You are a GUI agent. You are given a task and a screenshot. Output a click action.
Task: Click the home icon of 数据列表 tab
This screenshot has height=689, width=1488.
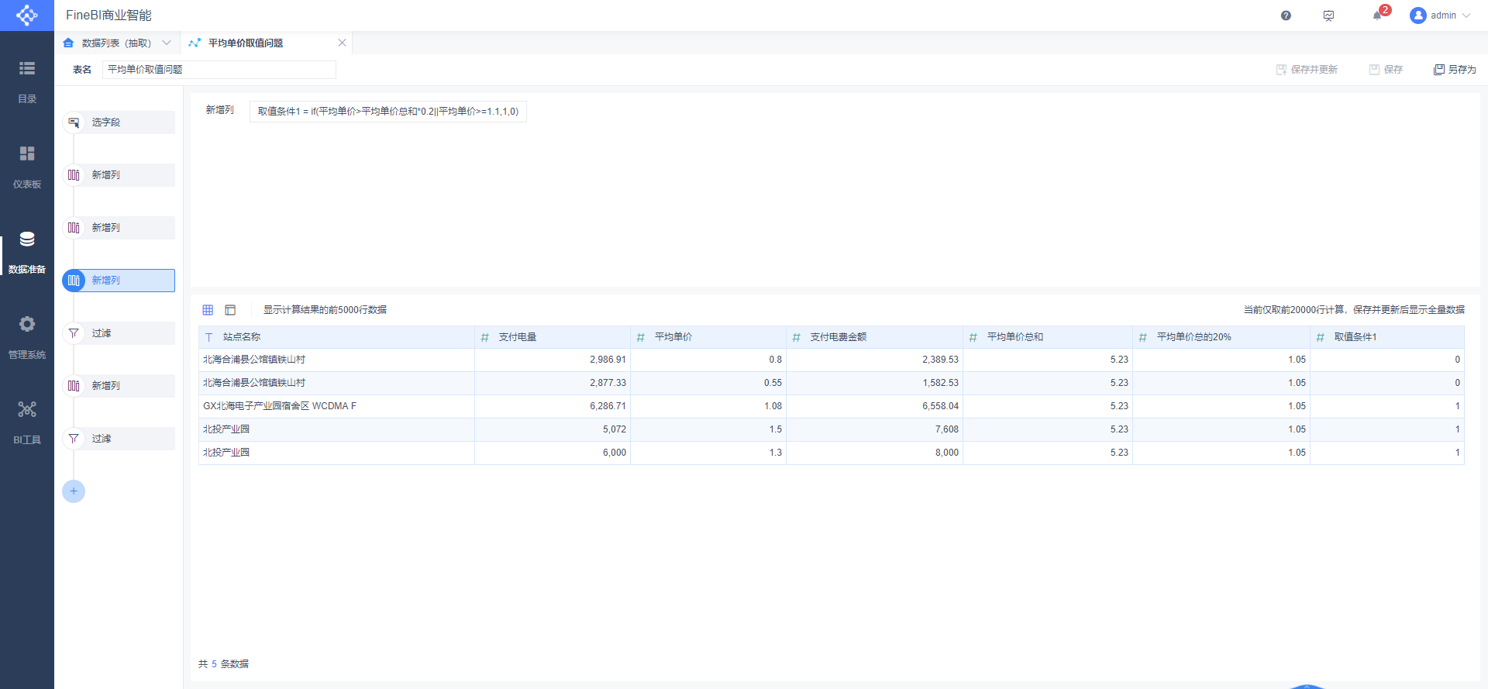point(68,43)
